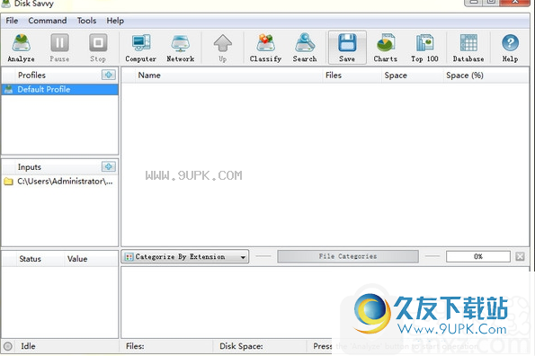Click the Classify toolbar icon
535x356 pixels.
[x=265, y=43]
